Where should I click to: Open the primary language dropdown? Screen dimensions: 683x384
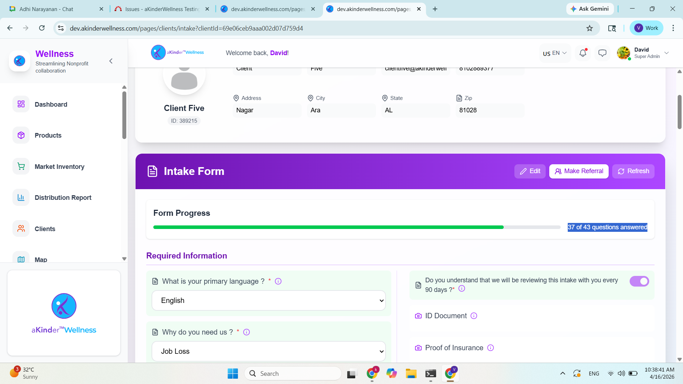point(269,300)
